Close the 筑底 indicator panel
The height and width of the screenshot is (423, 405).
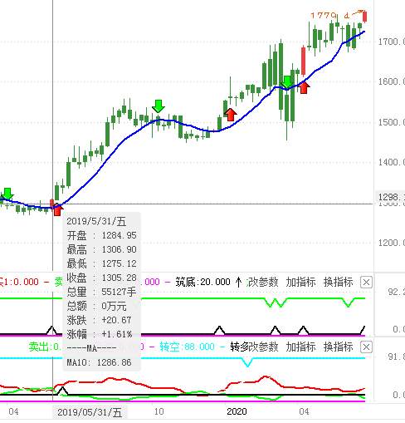pyautogui.click(x=366, y=283)
